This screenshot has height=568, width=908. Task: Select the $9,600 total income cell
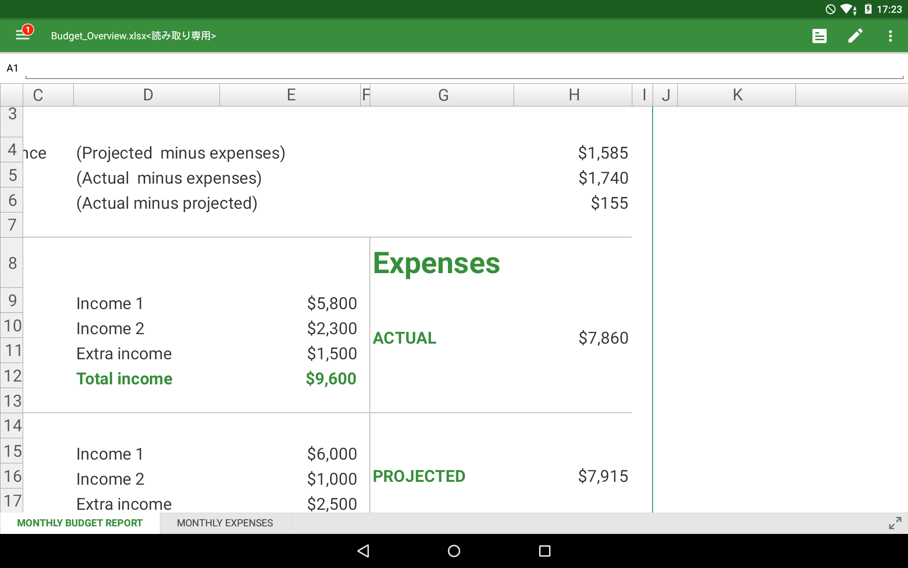[x=331, y=379]
